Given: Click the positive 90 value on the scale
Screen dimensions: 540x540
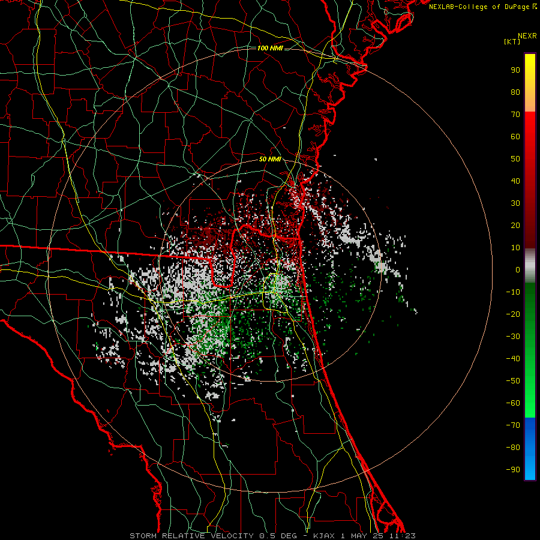Looking at the screenshot, I should [x=515, y=70].
